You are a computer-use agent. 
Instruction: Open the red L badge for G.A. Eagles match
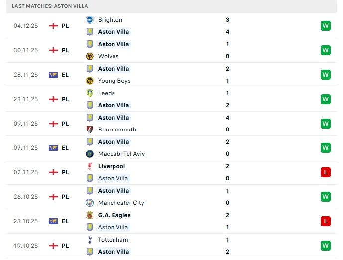pos(326,221)
